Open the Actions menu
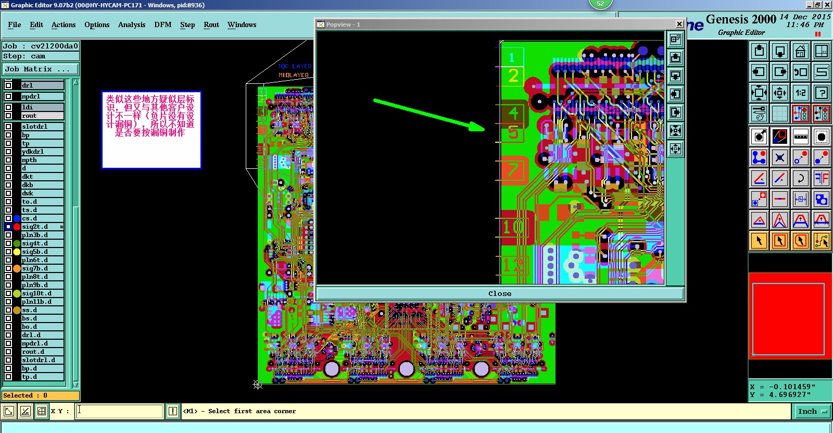Viewport: 833px width, 433px height. 64,24
